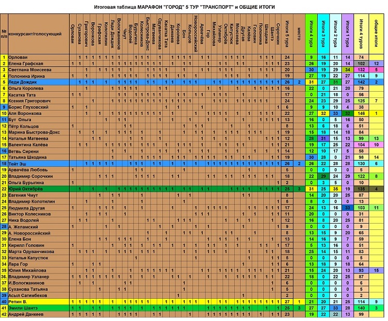
Task: Click total '103' in Людмила Другая row
Action: pos(361,208)
